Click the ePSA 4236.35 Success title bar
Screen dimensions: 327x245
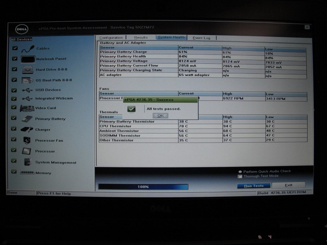(160, 100)
